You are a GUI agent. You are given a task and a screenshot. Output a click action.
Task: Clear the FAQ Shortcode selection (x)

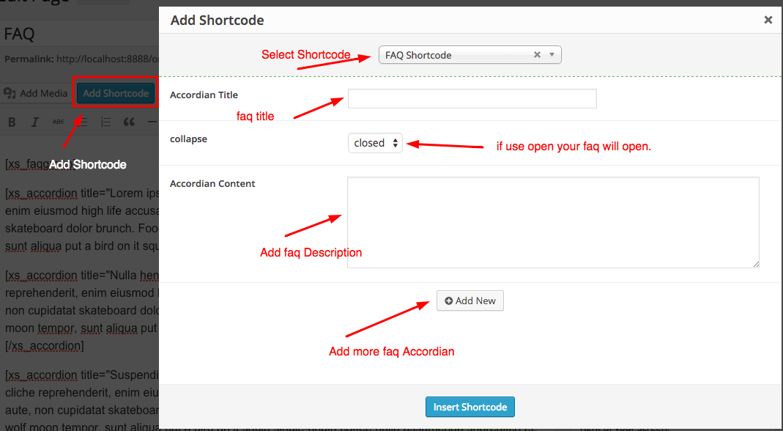[x=537, y=55]
